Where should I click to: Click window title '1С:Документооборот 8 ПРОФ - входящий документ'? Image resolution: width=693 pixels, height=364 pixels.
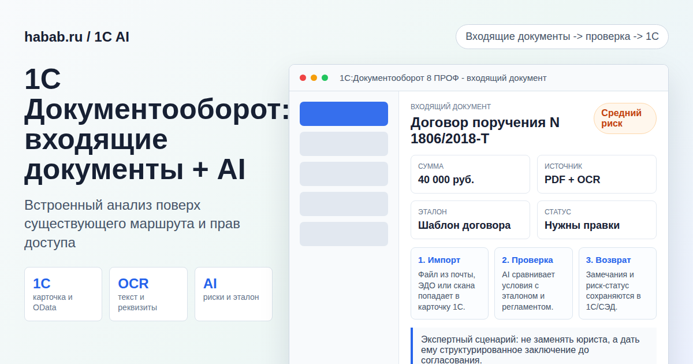coord(443,78)
